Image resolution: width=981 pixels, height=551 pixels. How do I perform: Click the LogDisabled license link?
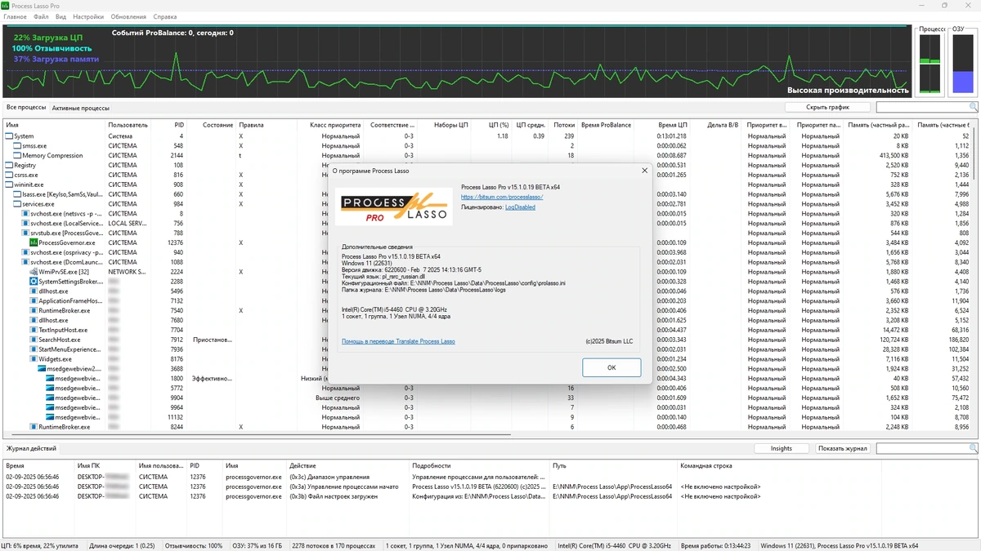coord(520,207)
